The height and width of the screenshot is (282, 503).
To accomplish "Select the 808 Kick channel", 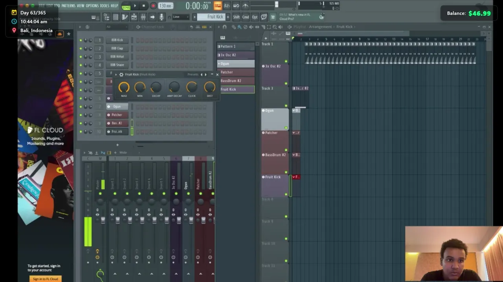I will tap(117, 40).
